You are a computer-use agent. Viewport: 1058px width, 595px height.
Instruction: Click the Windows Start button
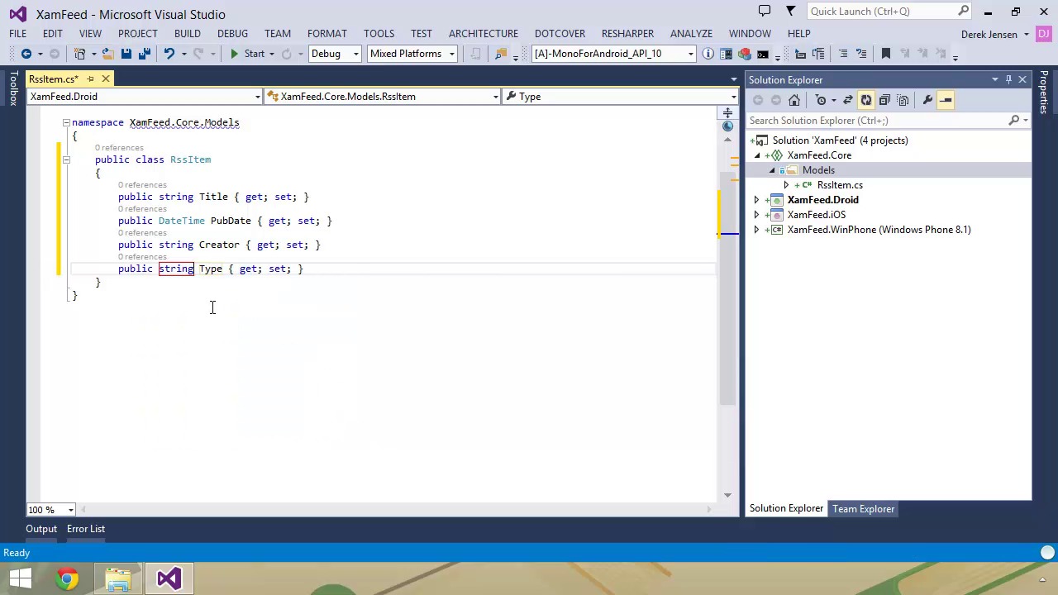tap(20, 578)
